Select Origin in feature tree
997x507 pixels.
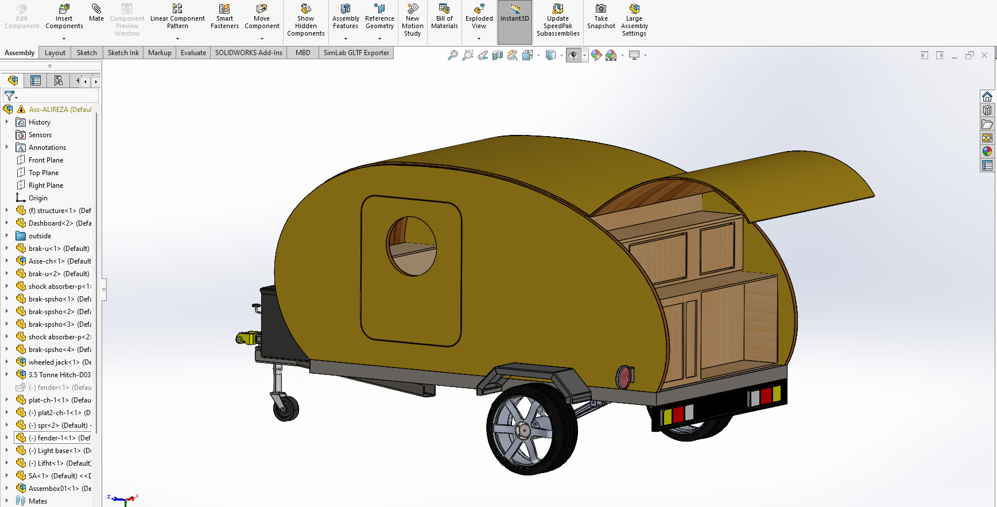coord(38,198)
